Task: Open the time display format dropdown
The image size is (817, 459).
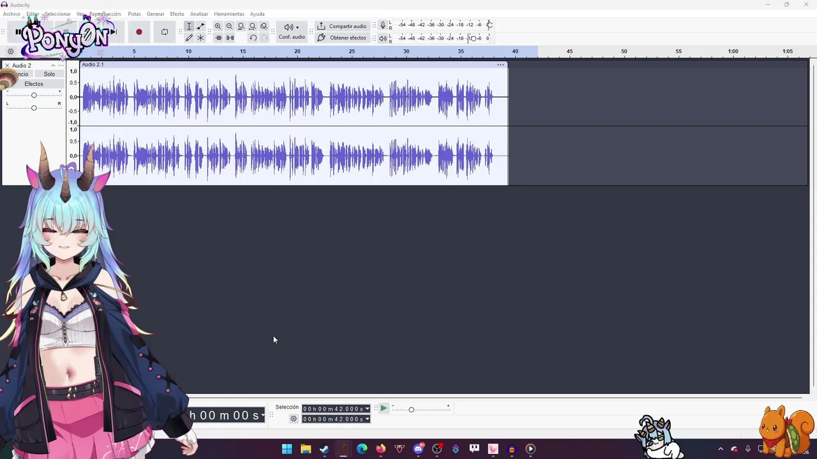Action: click(262, 416)
